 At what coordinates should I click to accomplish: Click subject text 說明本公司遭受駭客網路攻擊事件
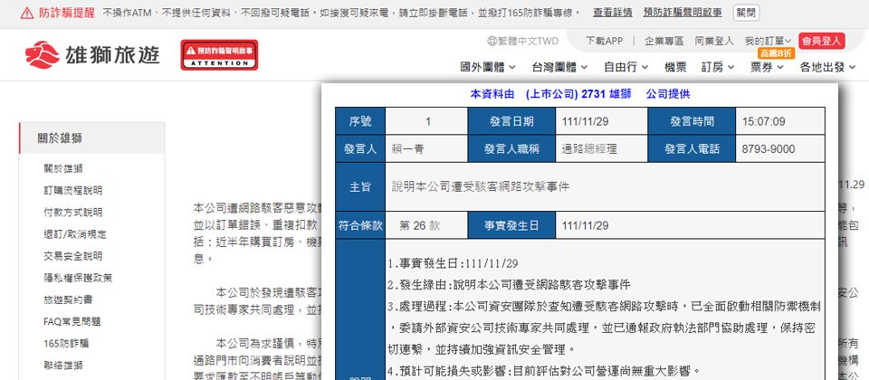tap(481, 187)
